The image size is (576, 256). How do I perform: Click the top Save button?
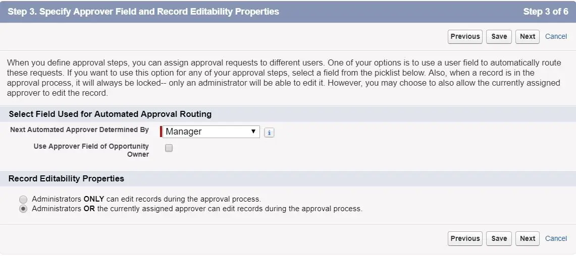point(499,37)
